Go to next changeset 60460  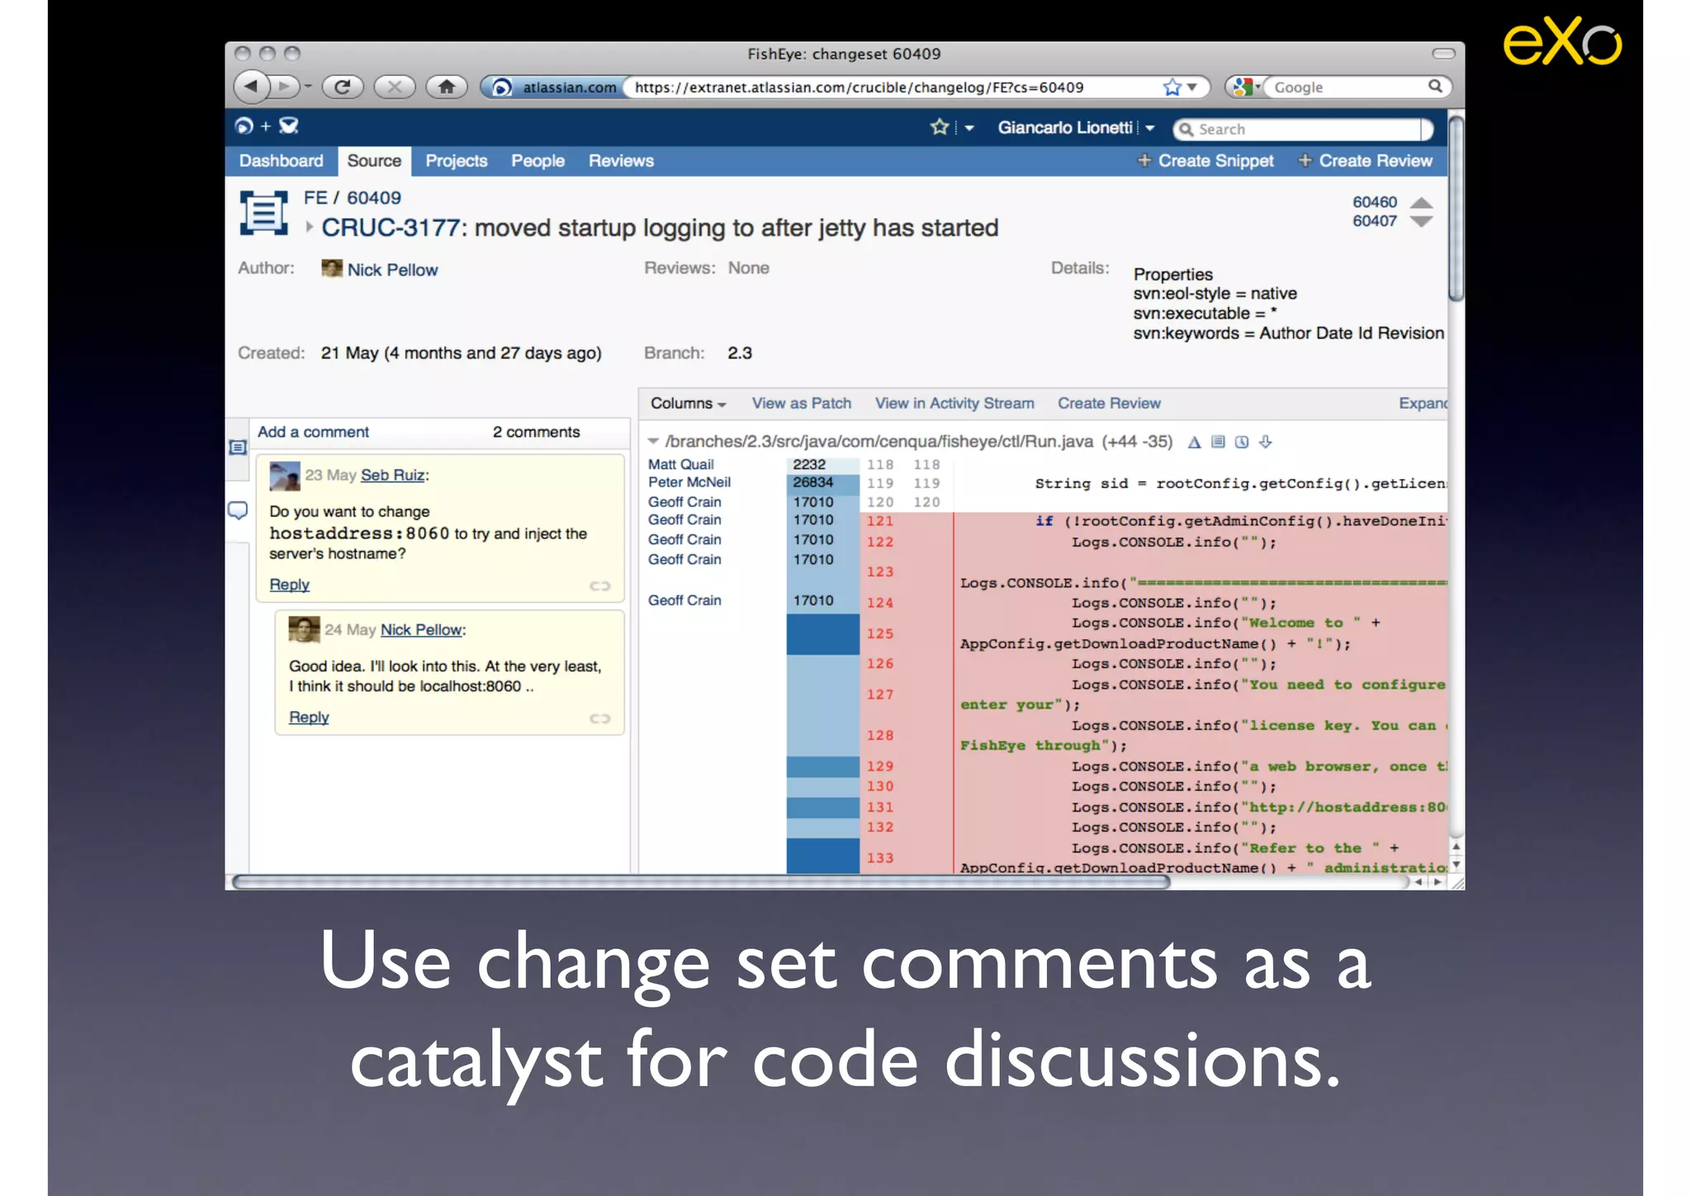coord(1374,202)
